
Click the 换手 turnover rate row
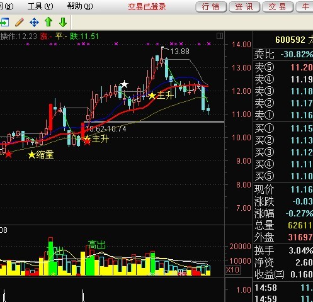pos(283,250)
